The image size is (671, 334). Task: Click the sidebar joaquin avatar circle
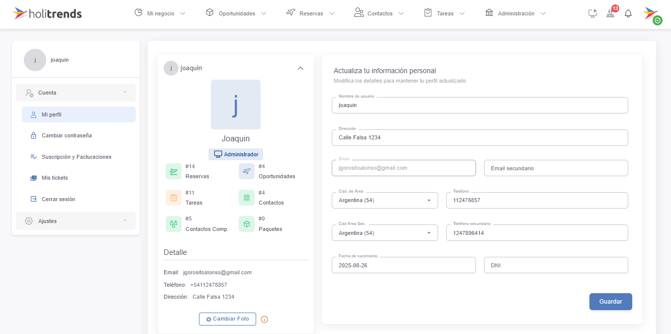[35, 60]
